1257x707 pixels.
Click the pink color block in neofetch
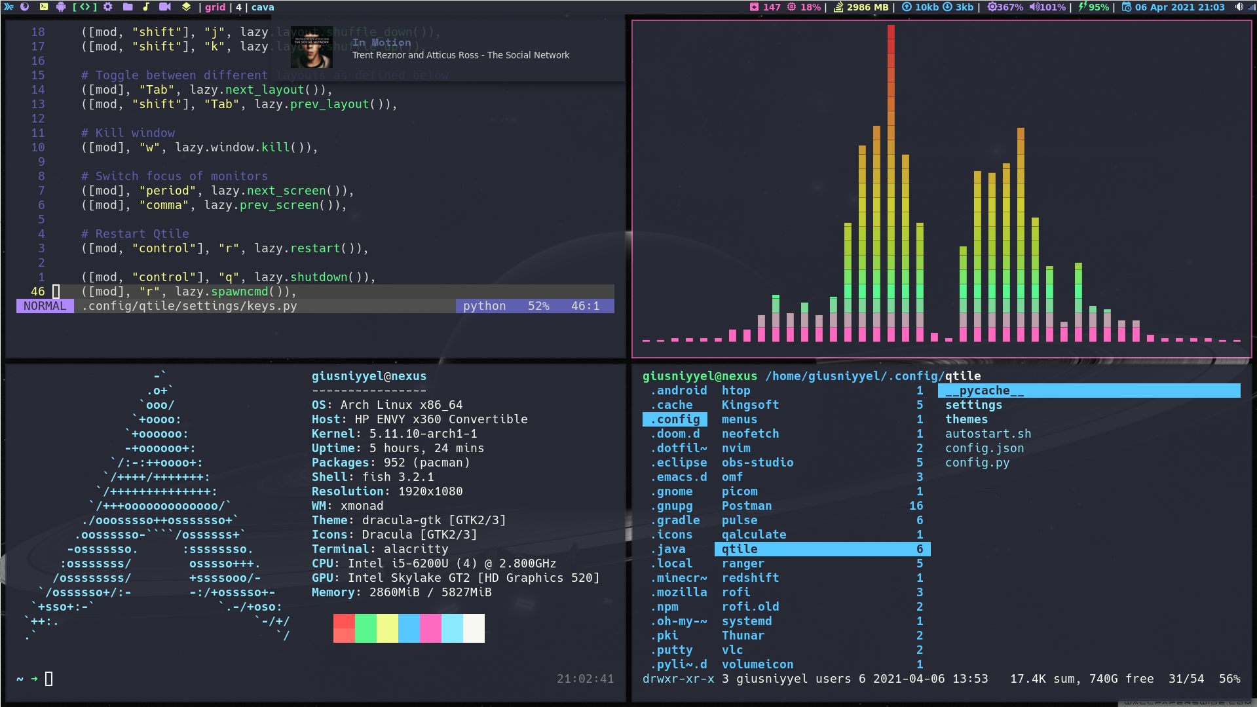[x=430, y=628]
